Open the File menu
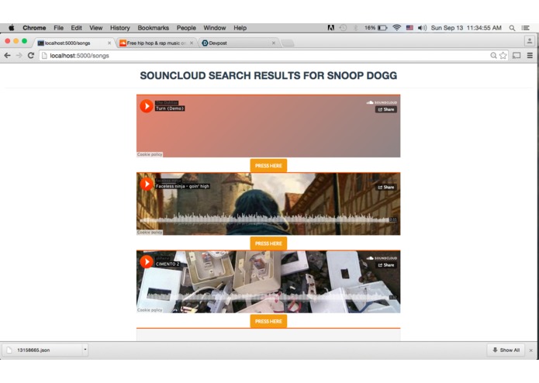The image size is (539, 383). click(x=58, y=28)
